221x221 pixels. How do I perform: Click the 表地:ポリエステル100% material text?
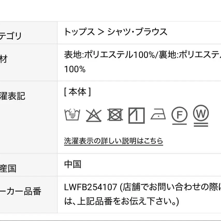pos(109,55)
